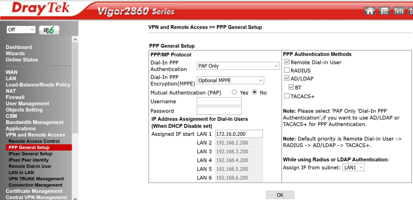Go to IPsec General Setup menu item
Image resolution: width=413 pixels, height=200 pixels.
coord(30,154)
